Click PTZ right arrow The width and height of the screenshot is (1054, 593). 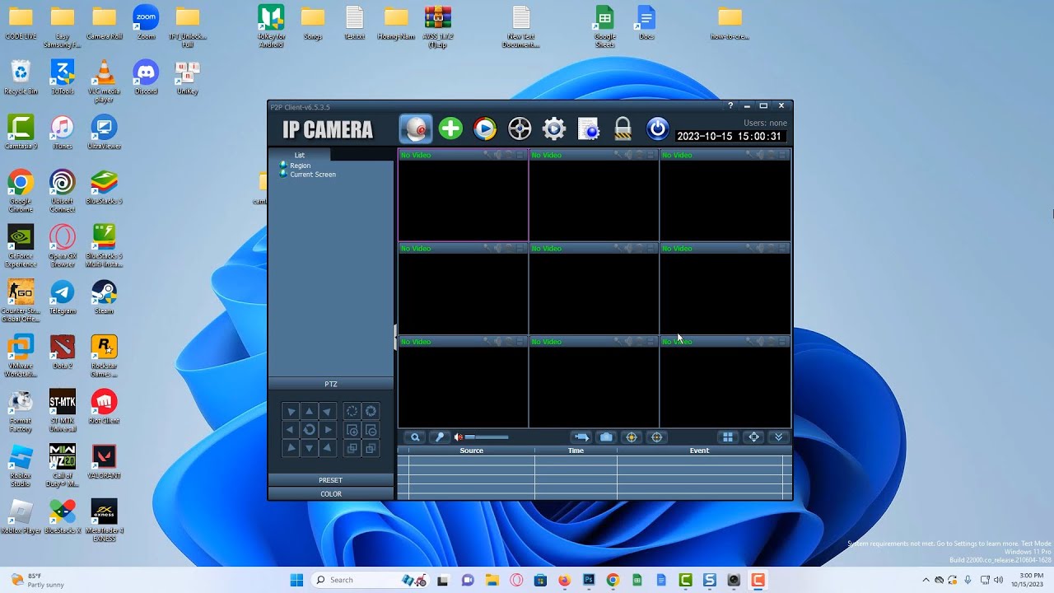[328, 430]
